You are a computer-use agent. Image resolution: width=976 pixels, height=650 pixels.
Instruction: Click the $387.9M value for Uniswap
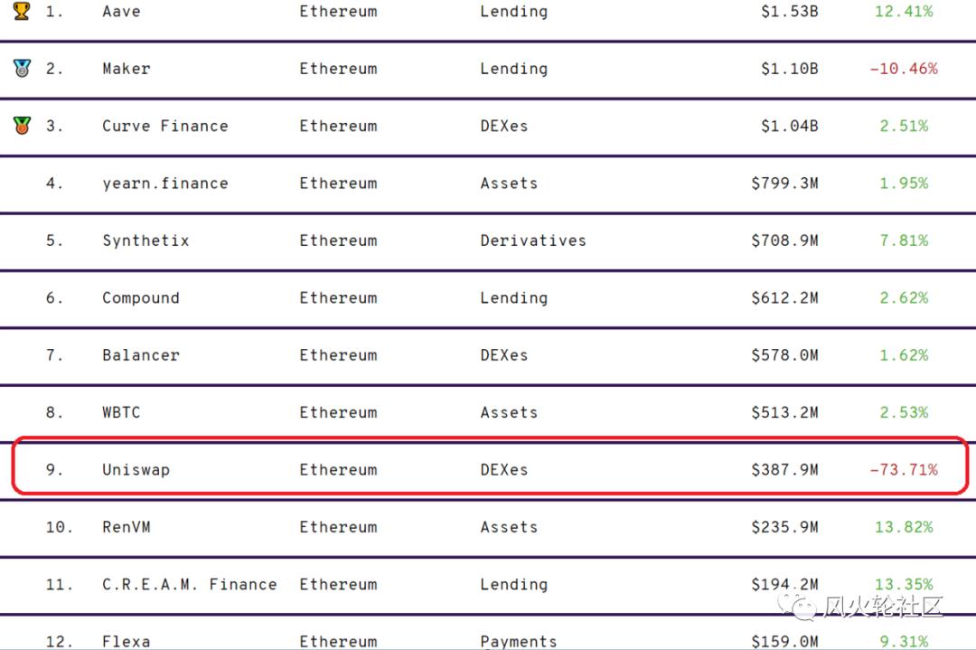(x=784, y=469)
